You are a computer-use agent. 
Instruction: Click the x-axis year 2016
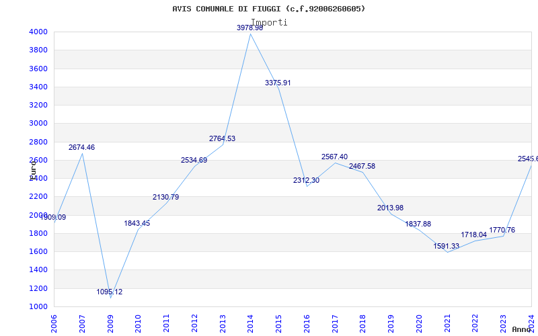tap(307, 324)
